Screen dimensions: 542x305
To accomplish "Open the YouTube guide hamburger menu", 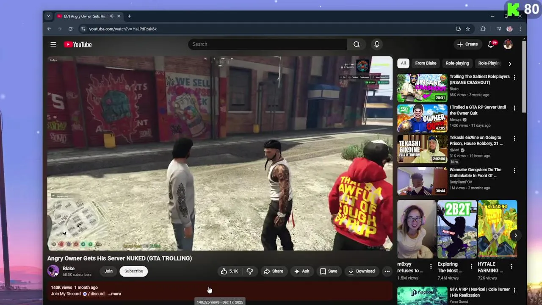I will [53, 44].
